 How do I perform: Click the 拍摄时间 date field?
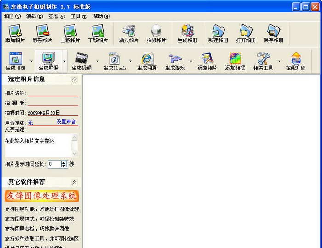53,113
